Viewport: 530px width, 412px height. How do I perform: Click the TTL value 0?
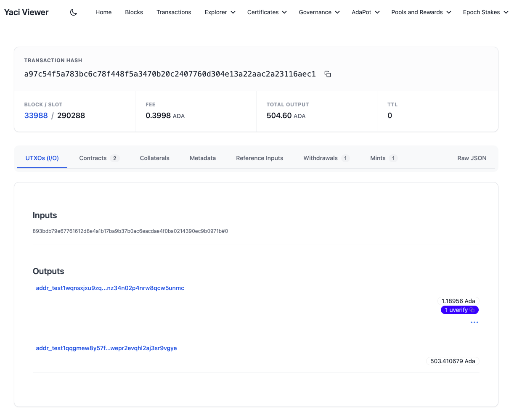pyautogui.click(x=390, y=116)
